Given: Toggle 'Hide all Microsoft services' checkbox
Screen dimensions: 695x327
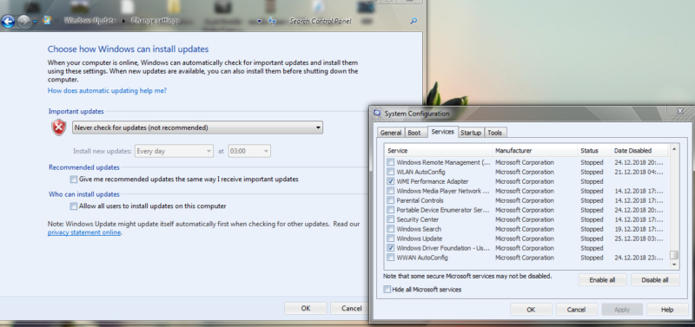Looking at the screenshot, I should point(387,290).
